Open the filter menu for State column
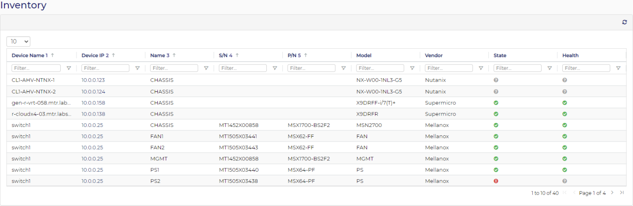The height and width of the screenshot is (206, 633). pyautogui.click(x=549, y=68)
